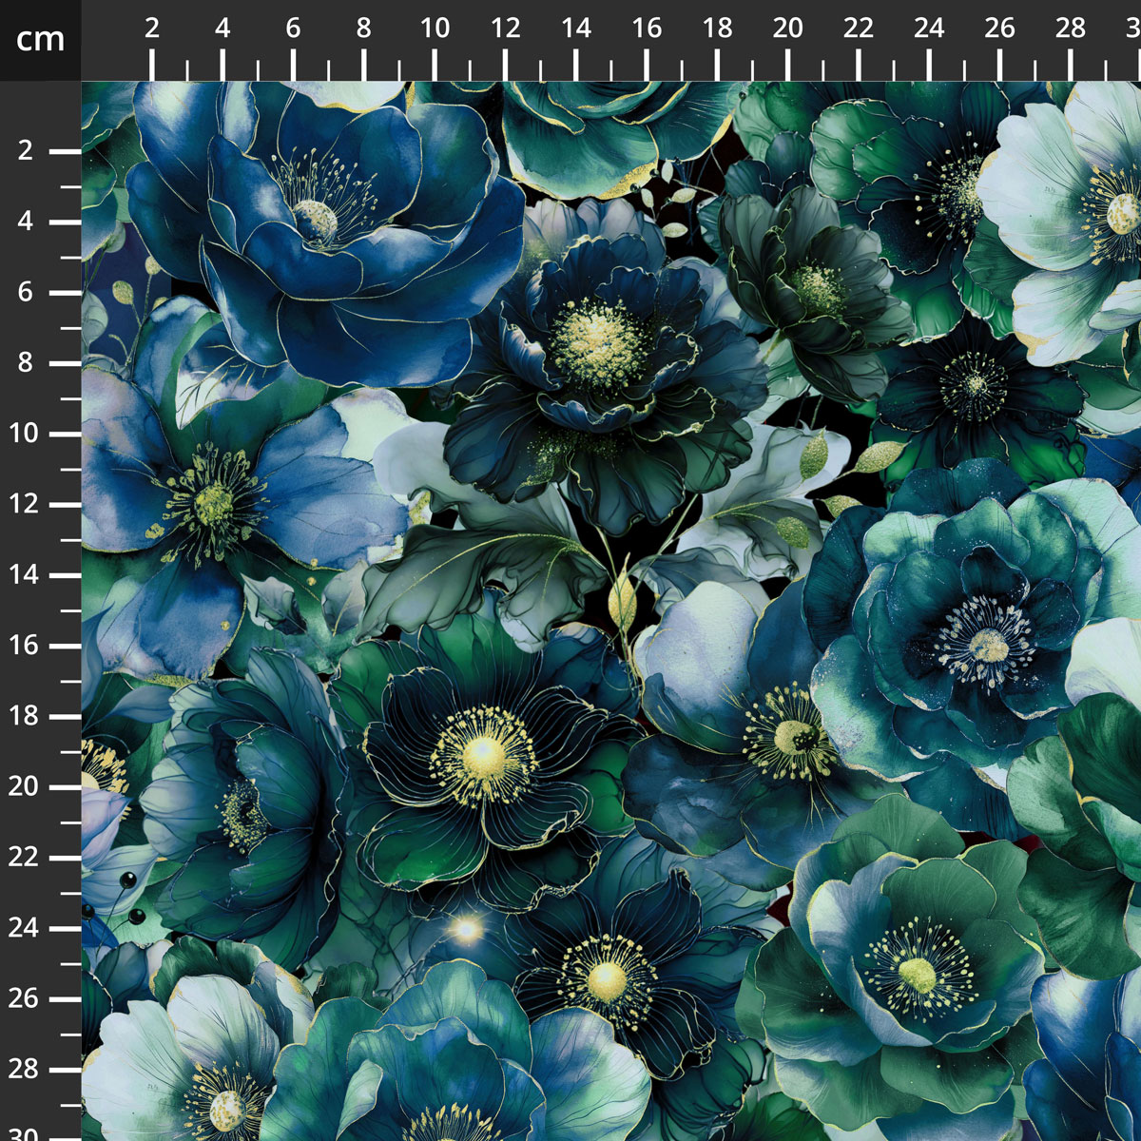Select the 16 mark on the top ruler

[647, 29]
